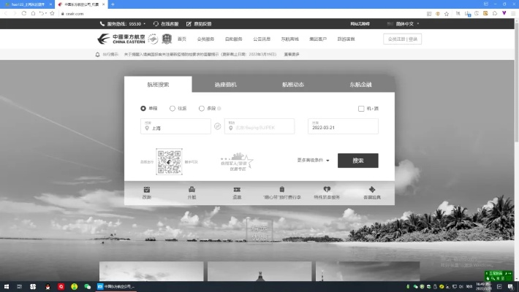
Task: Go to 首页 home menu item
Action: tap(182, 39)
